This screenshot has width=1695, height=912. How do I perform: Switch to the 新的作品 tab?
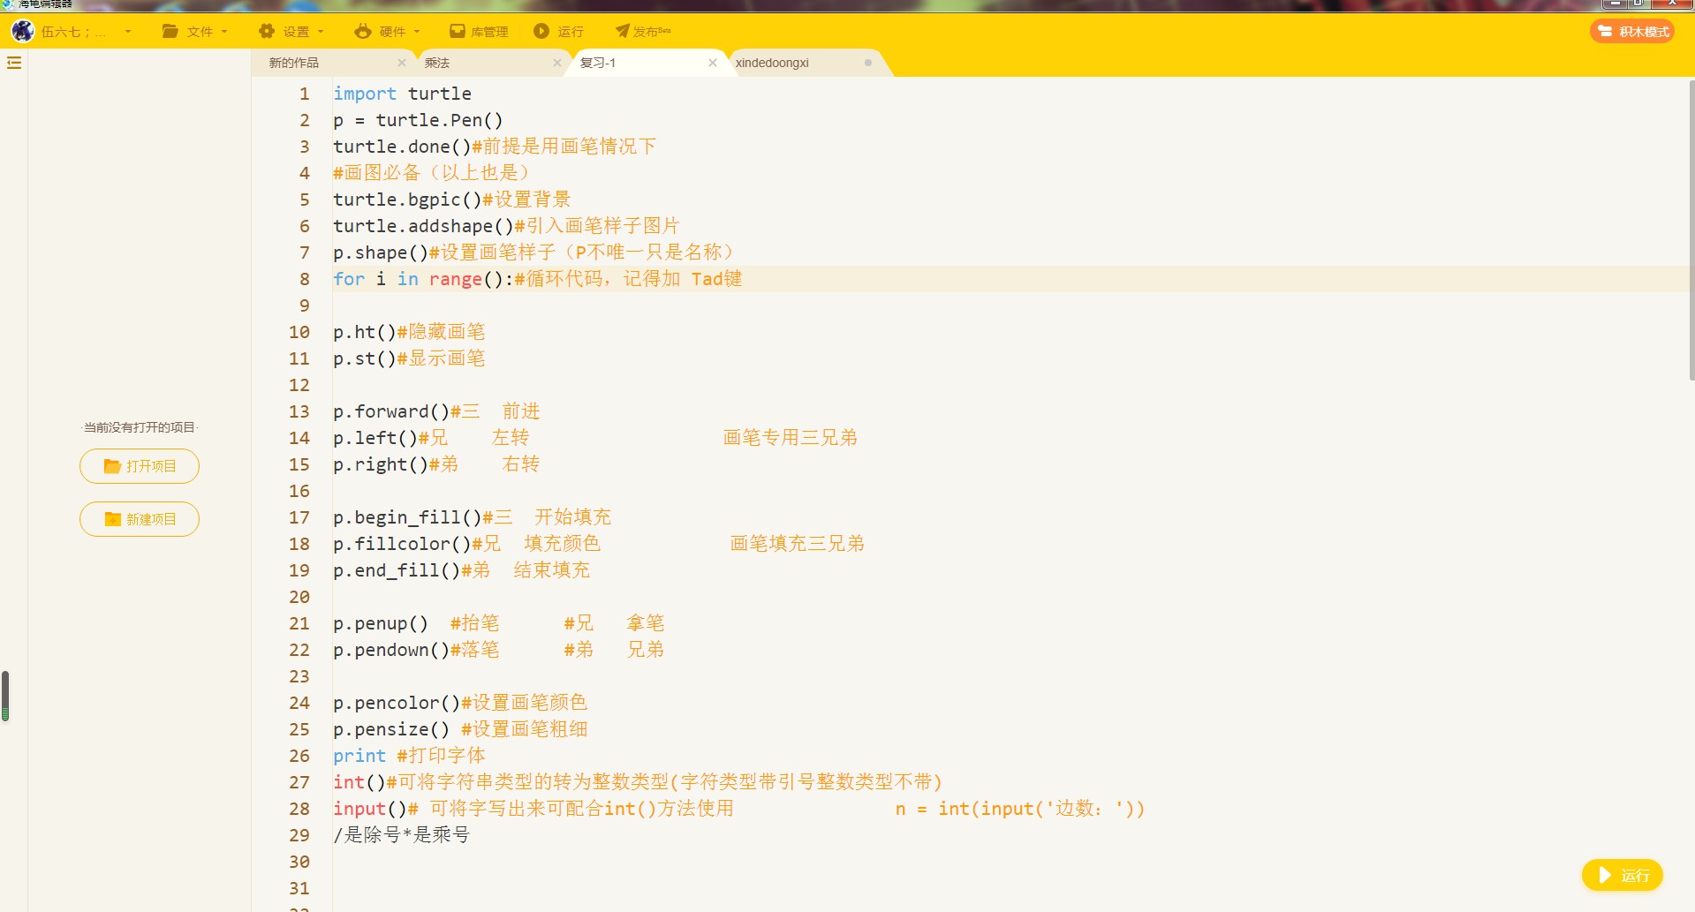294,63
